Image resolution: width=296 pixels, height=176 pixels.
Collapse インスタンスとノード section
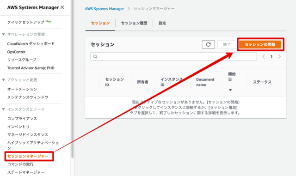3,109
